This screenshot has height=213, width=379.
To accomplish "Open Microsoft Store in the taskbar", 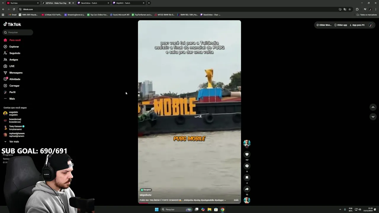I will click(216, 209).
